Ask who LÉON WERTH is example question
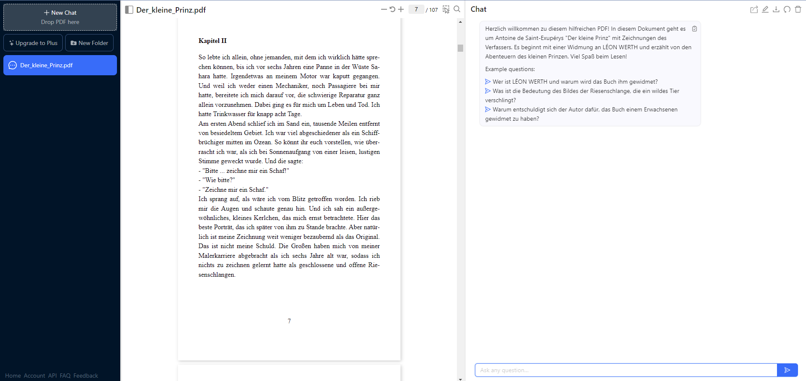This screenshot has height=381, width=806. [571, 82]
